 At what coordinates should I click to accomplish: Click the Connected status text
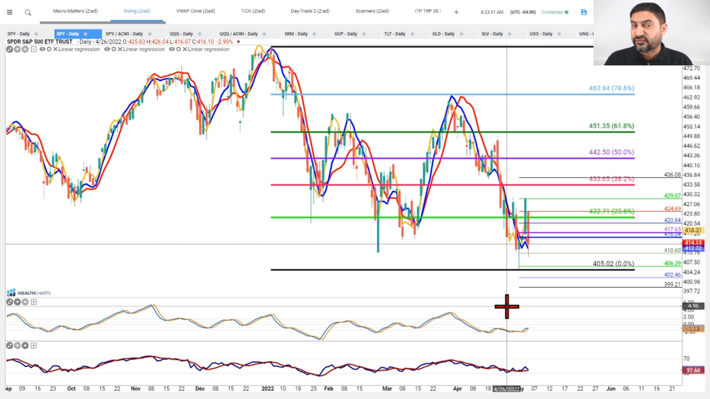point(552,12)
